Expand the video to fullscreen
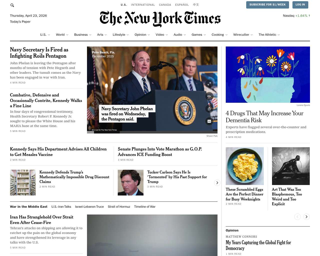The width and height of the screenshot is (320, 256). 209,84
